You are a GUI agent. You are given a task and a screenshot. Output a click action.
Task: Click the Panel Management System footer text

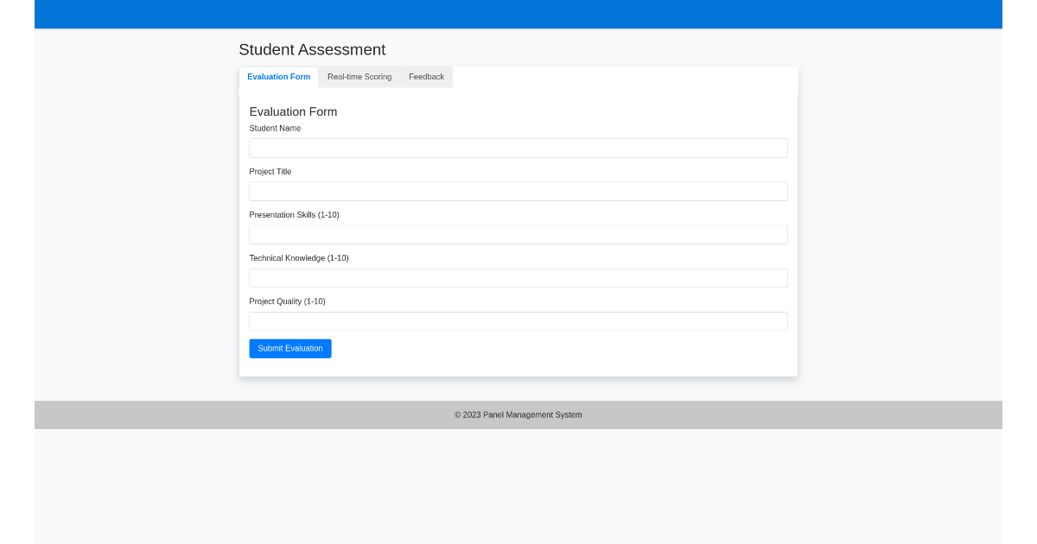[x=518, y=414]
